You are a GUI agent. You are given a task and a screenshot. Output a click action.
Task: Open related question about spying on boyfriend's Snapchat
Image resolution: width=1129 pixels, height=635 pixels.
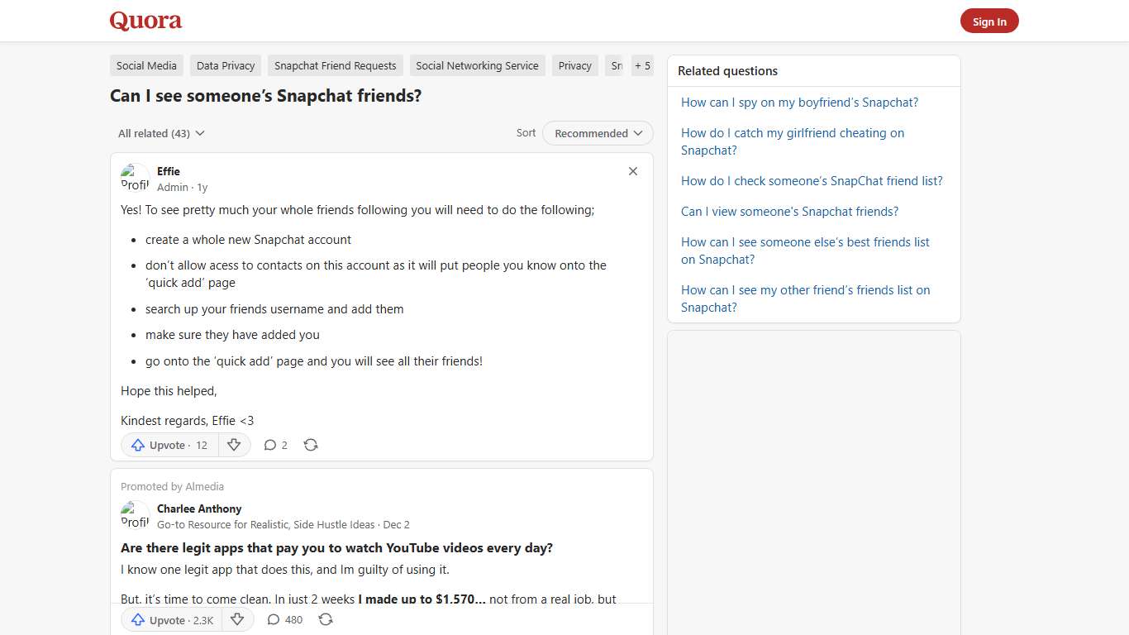[799, 102]
